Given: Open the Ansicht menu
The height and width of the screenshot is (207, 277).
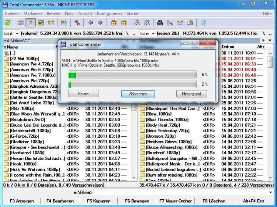Looking at the screenshot, I should 85,13.
